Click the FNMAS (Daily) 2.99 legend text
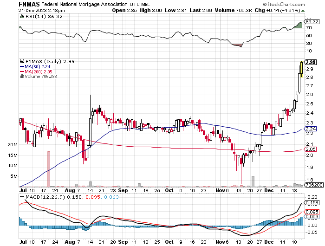Image resolution: width=325 pixels, height=246 pixels. [x=50, y=62]
